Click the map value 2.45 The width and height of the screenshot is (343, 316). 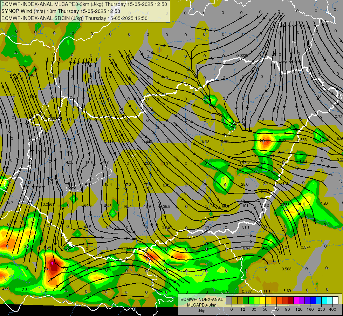[167, 185]
